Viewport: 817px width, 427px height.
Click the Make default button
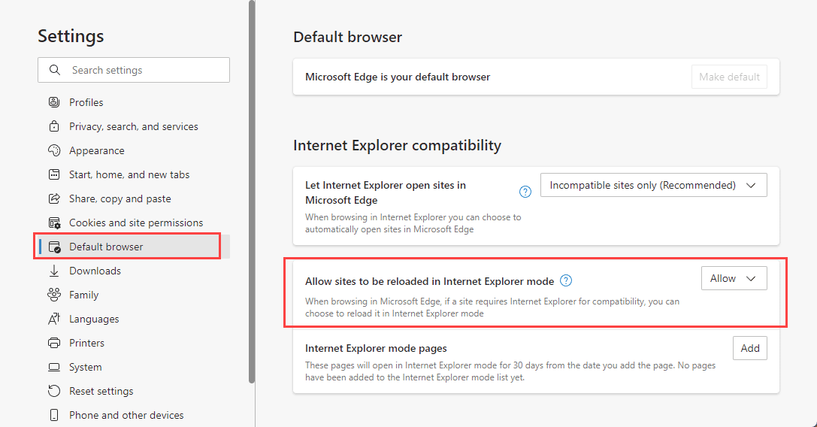pyautogui.click(x=729, y=77)
